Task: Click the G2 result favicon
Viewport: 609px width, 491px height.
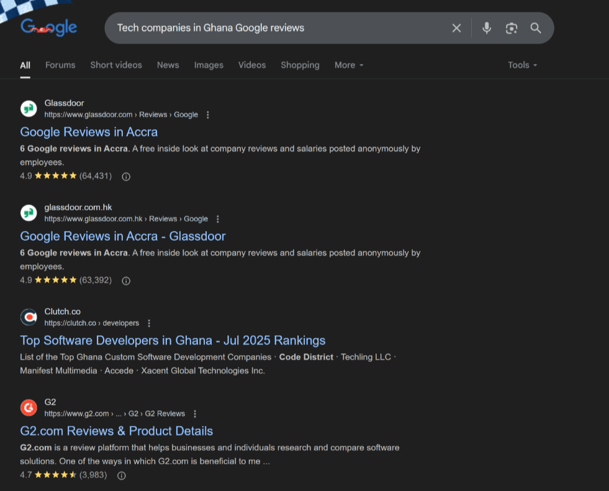Action: coord(29,407)
